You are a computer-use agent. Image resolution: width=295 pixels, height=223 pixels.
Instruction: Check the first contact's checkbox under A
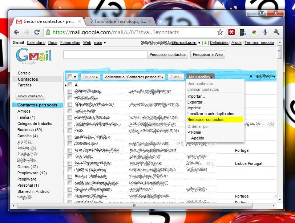click(70, 92)
